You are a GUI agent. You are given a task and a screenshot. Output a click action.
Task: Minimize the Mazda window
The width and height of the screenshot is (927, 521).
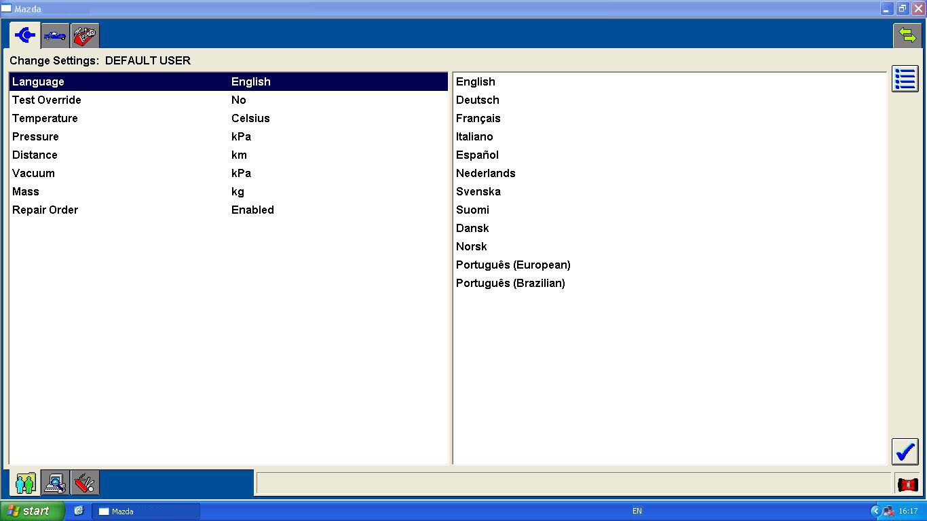coord(886,9)
